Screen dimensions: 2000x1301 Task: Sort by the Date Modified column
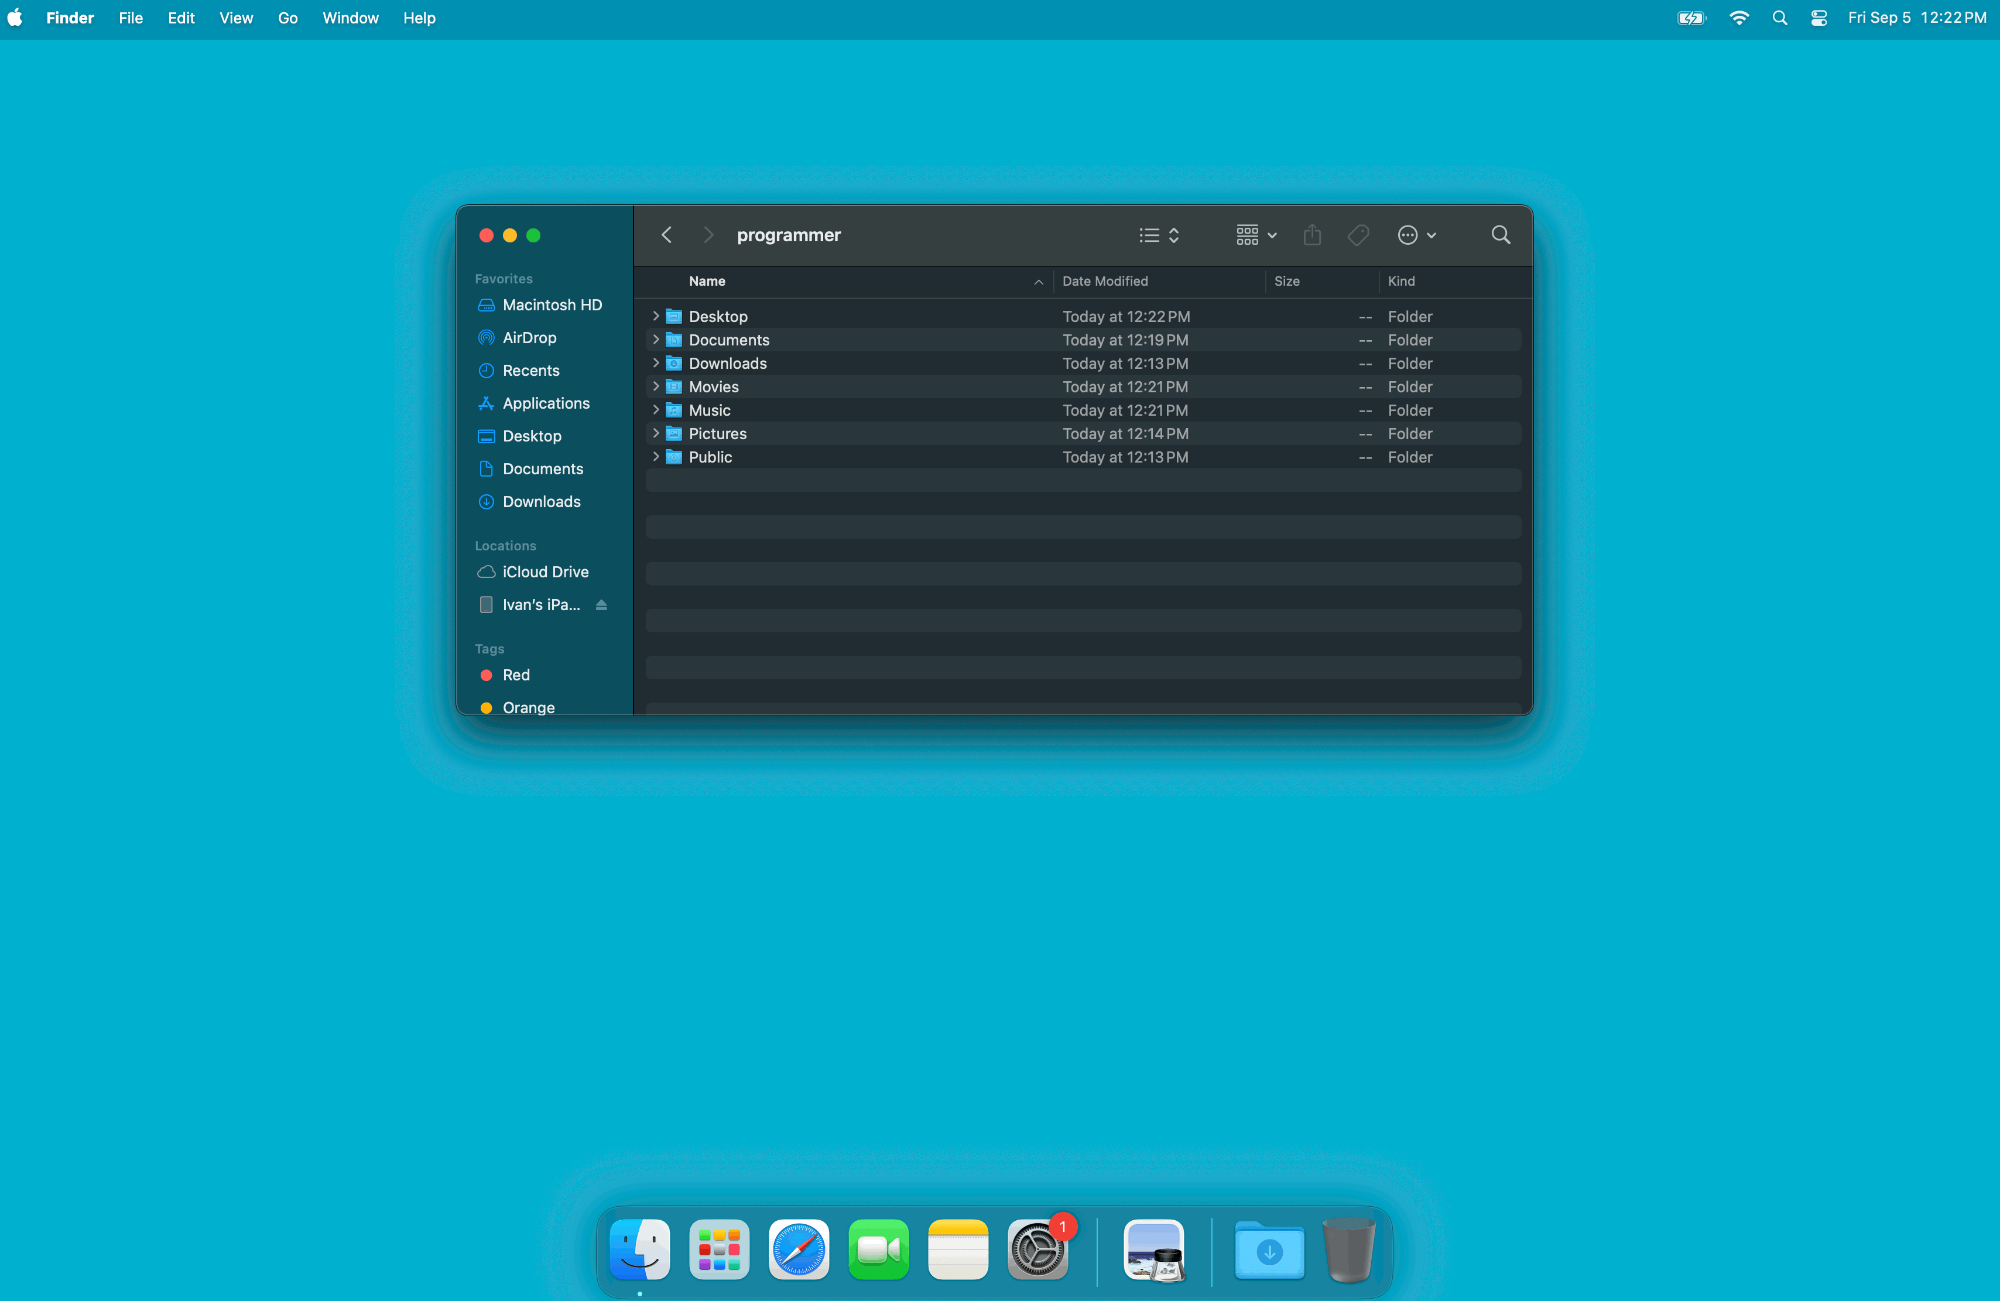click(x=1104, y=282)
